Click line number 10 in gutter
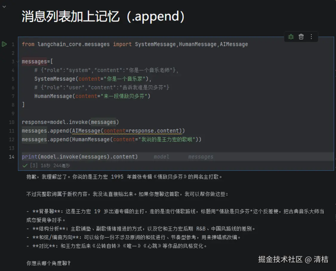The image size is (336, 271). coord(12,122)
